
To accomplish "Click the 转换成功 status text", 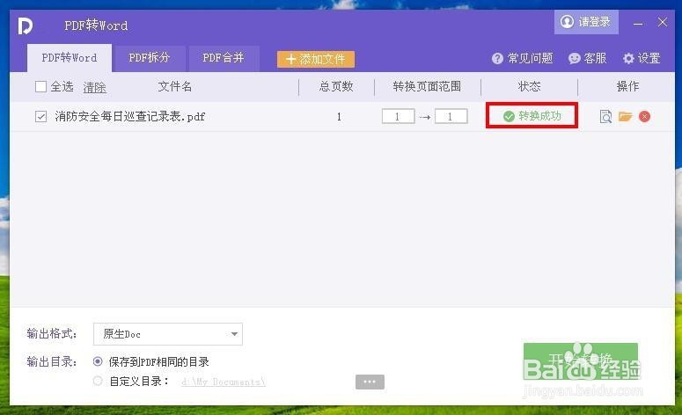I will point(539,116).
